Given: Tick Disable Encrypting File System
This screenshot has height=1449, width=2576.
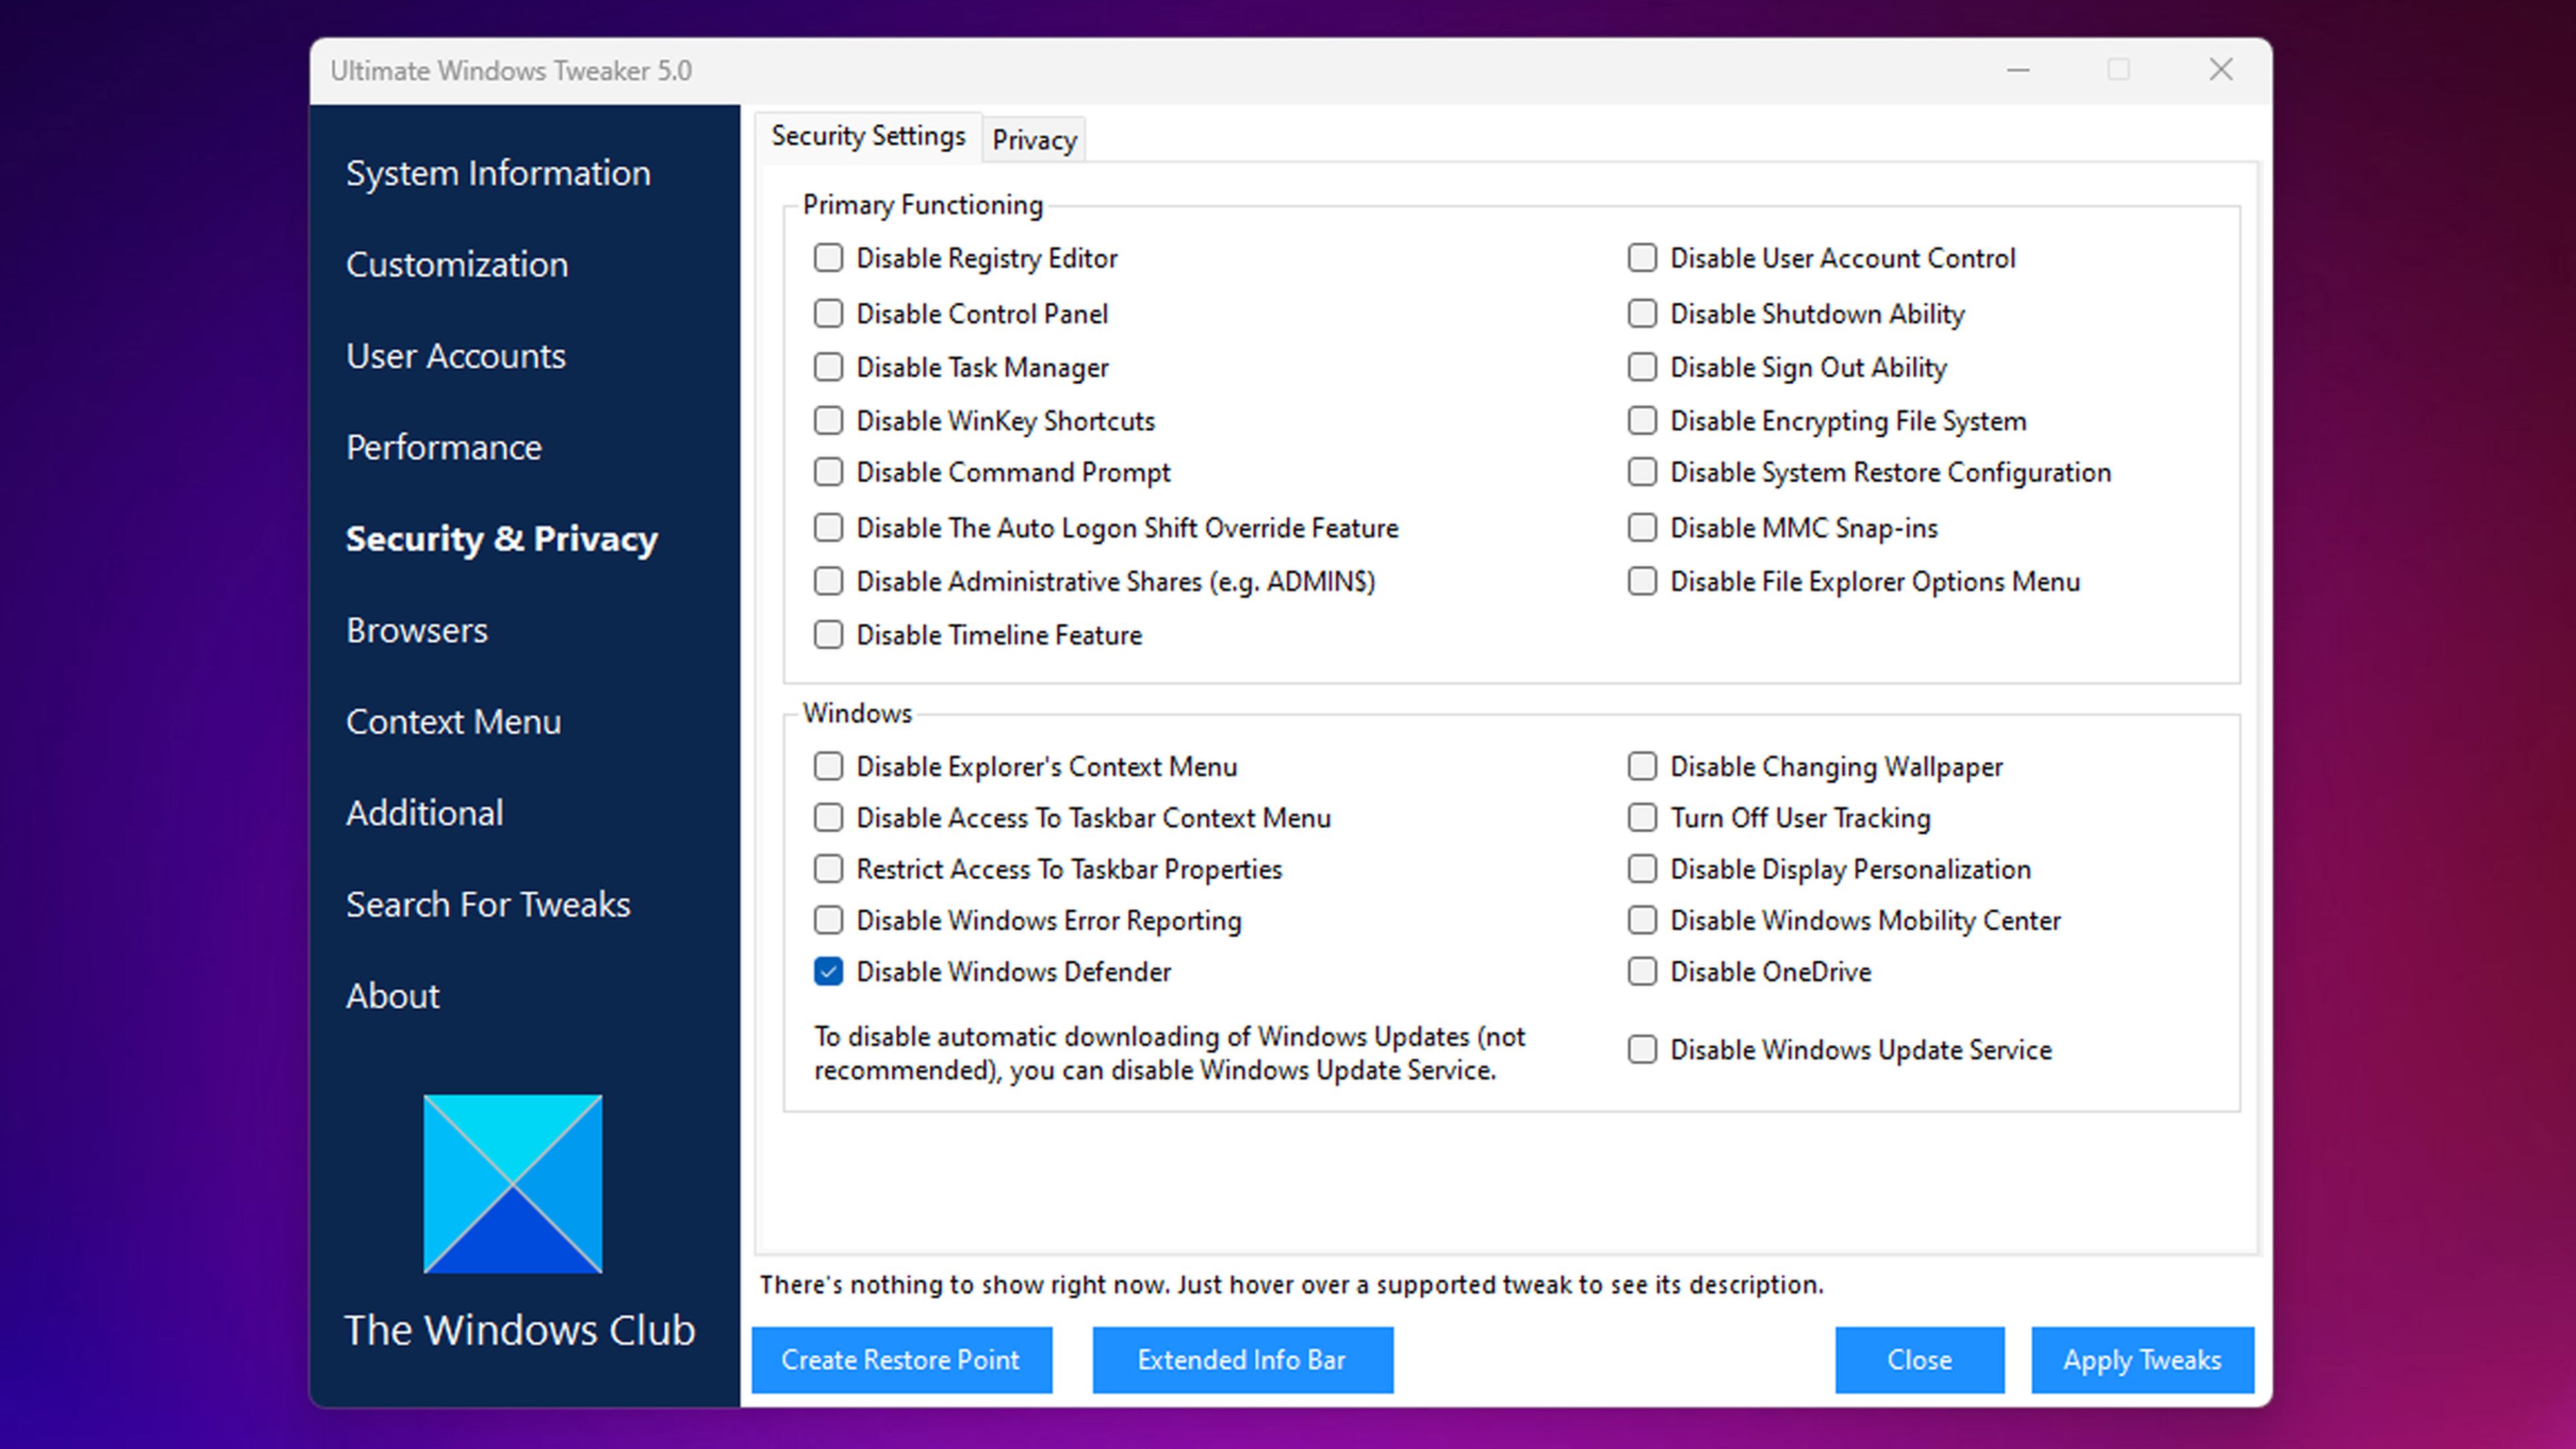Looking at the screenshot, I should click(1642, 421).
